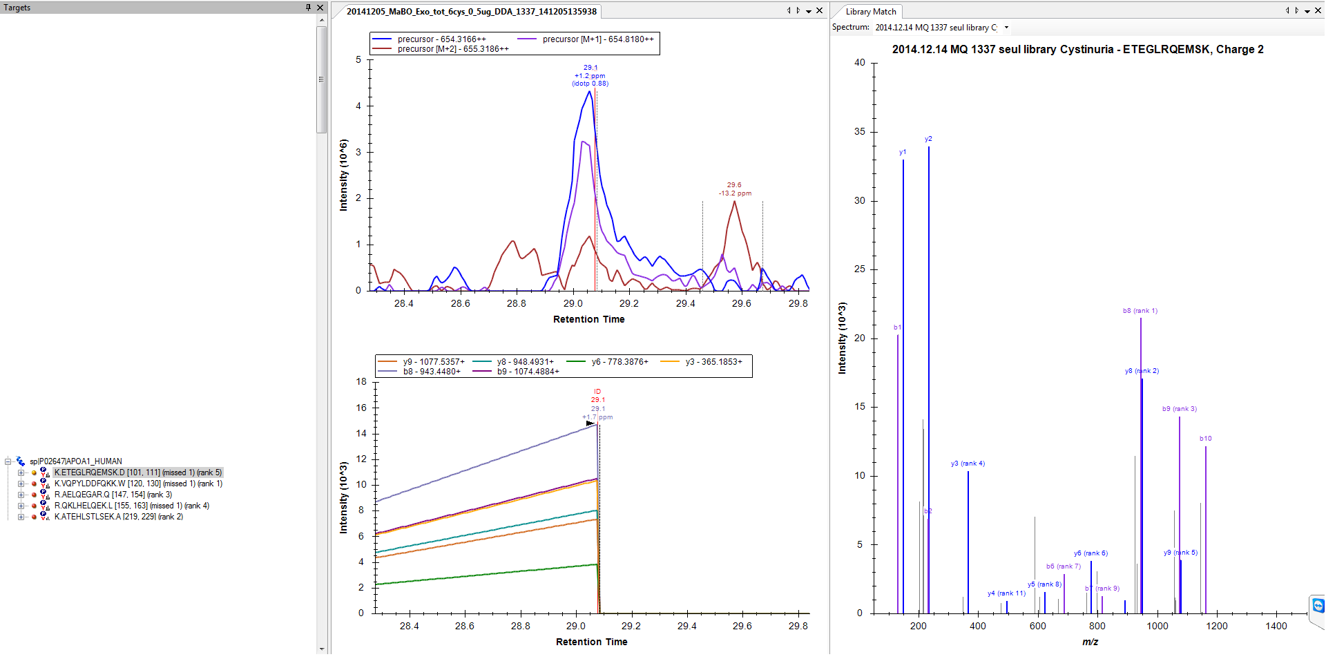Screen dimensions: 1326x659
Task: Switch to the Library Match tab
Action: pyautogui.click(x=870, y=12)
